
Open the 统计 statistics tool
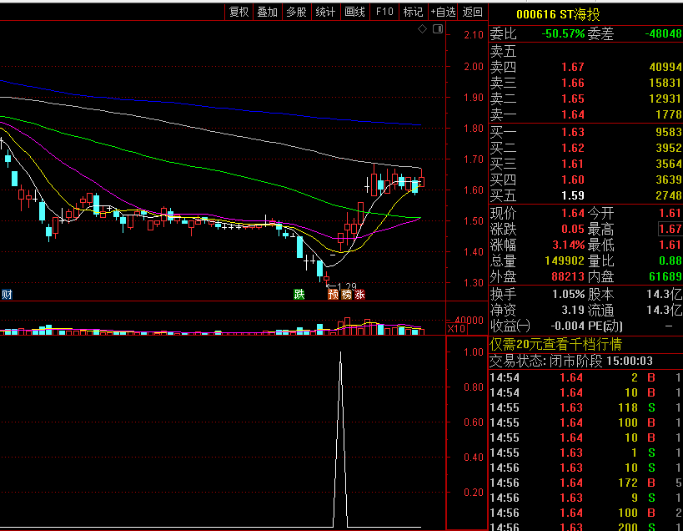click(325, 12)
